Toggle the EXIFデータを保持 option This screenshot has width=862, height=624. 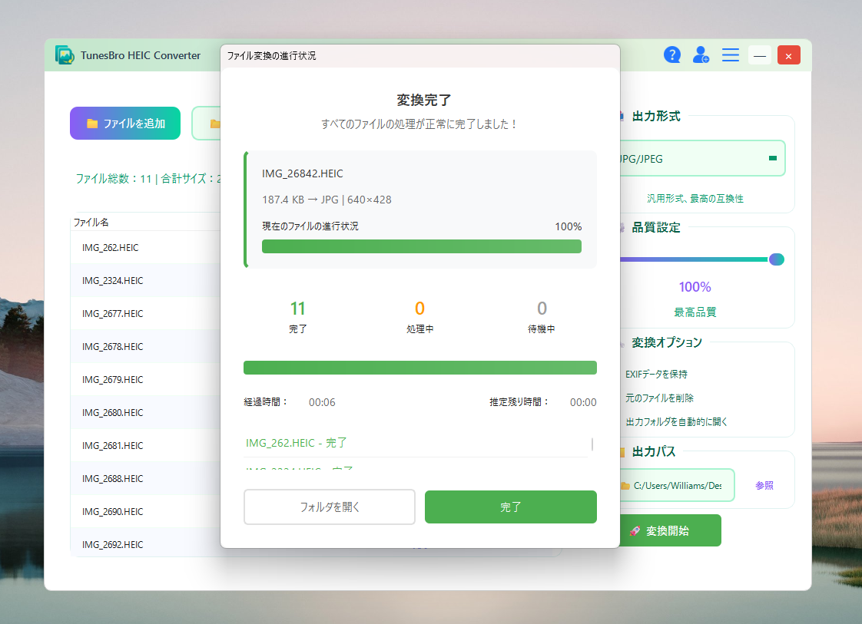pyautogui.click(x=656, y=375)
